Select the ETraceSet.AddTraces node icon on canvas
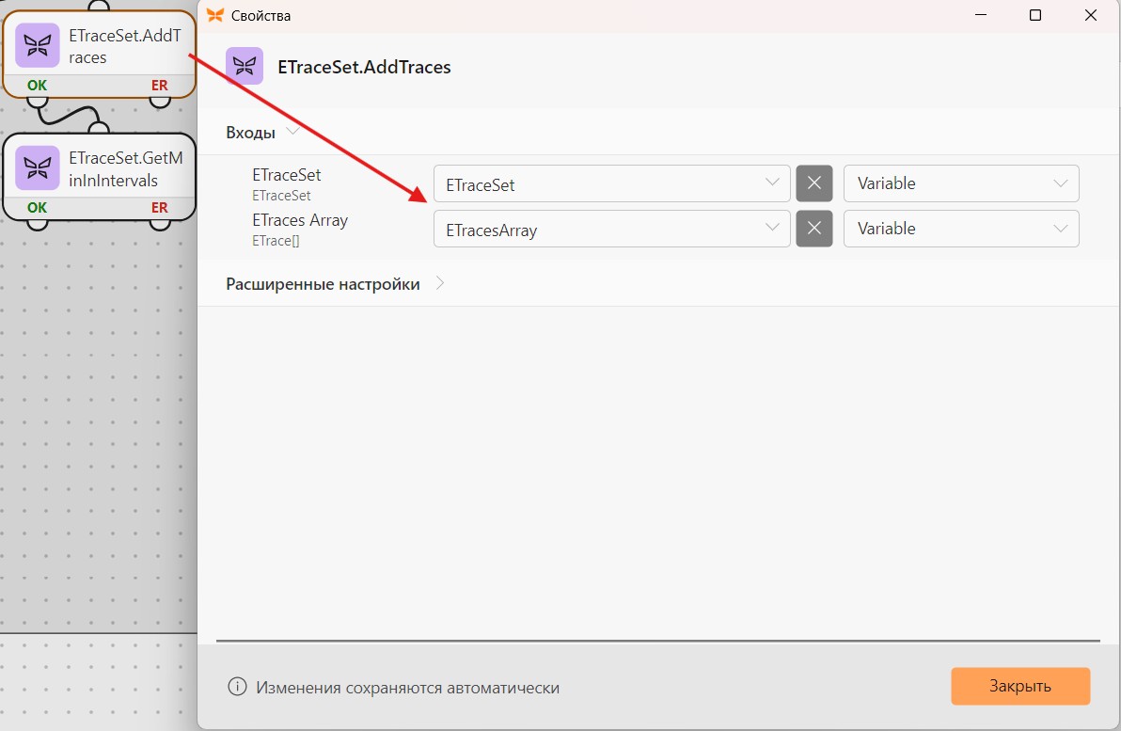Image resolution: width=1121 pixels, height=731 pixels. point(38,46)
